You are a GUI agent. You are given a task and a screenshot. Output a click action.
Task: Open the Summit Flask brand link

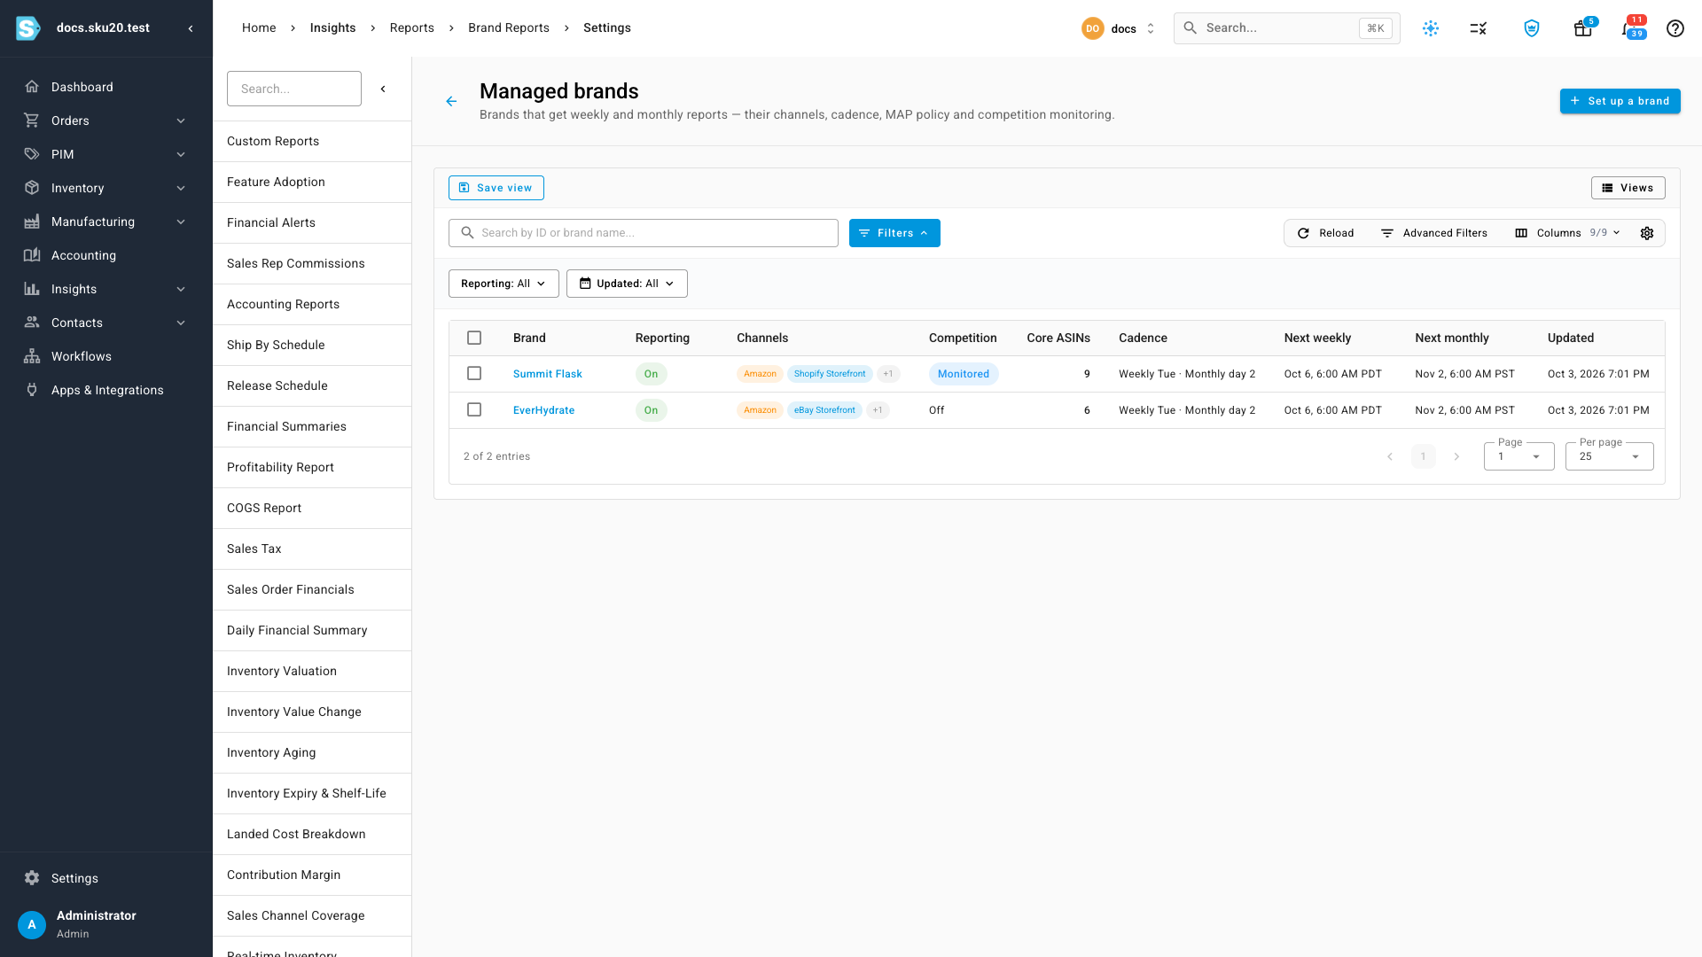point(547,374)
